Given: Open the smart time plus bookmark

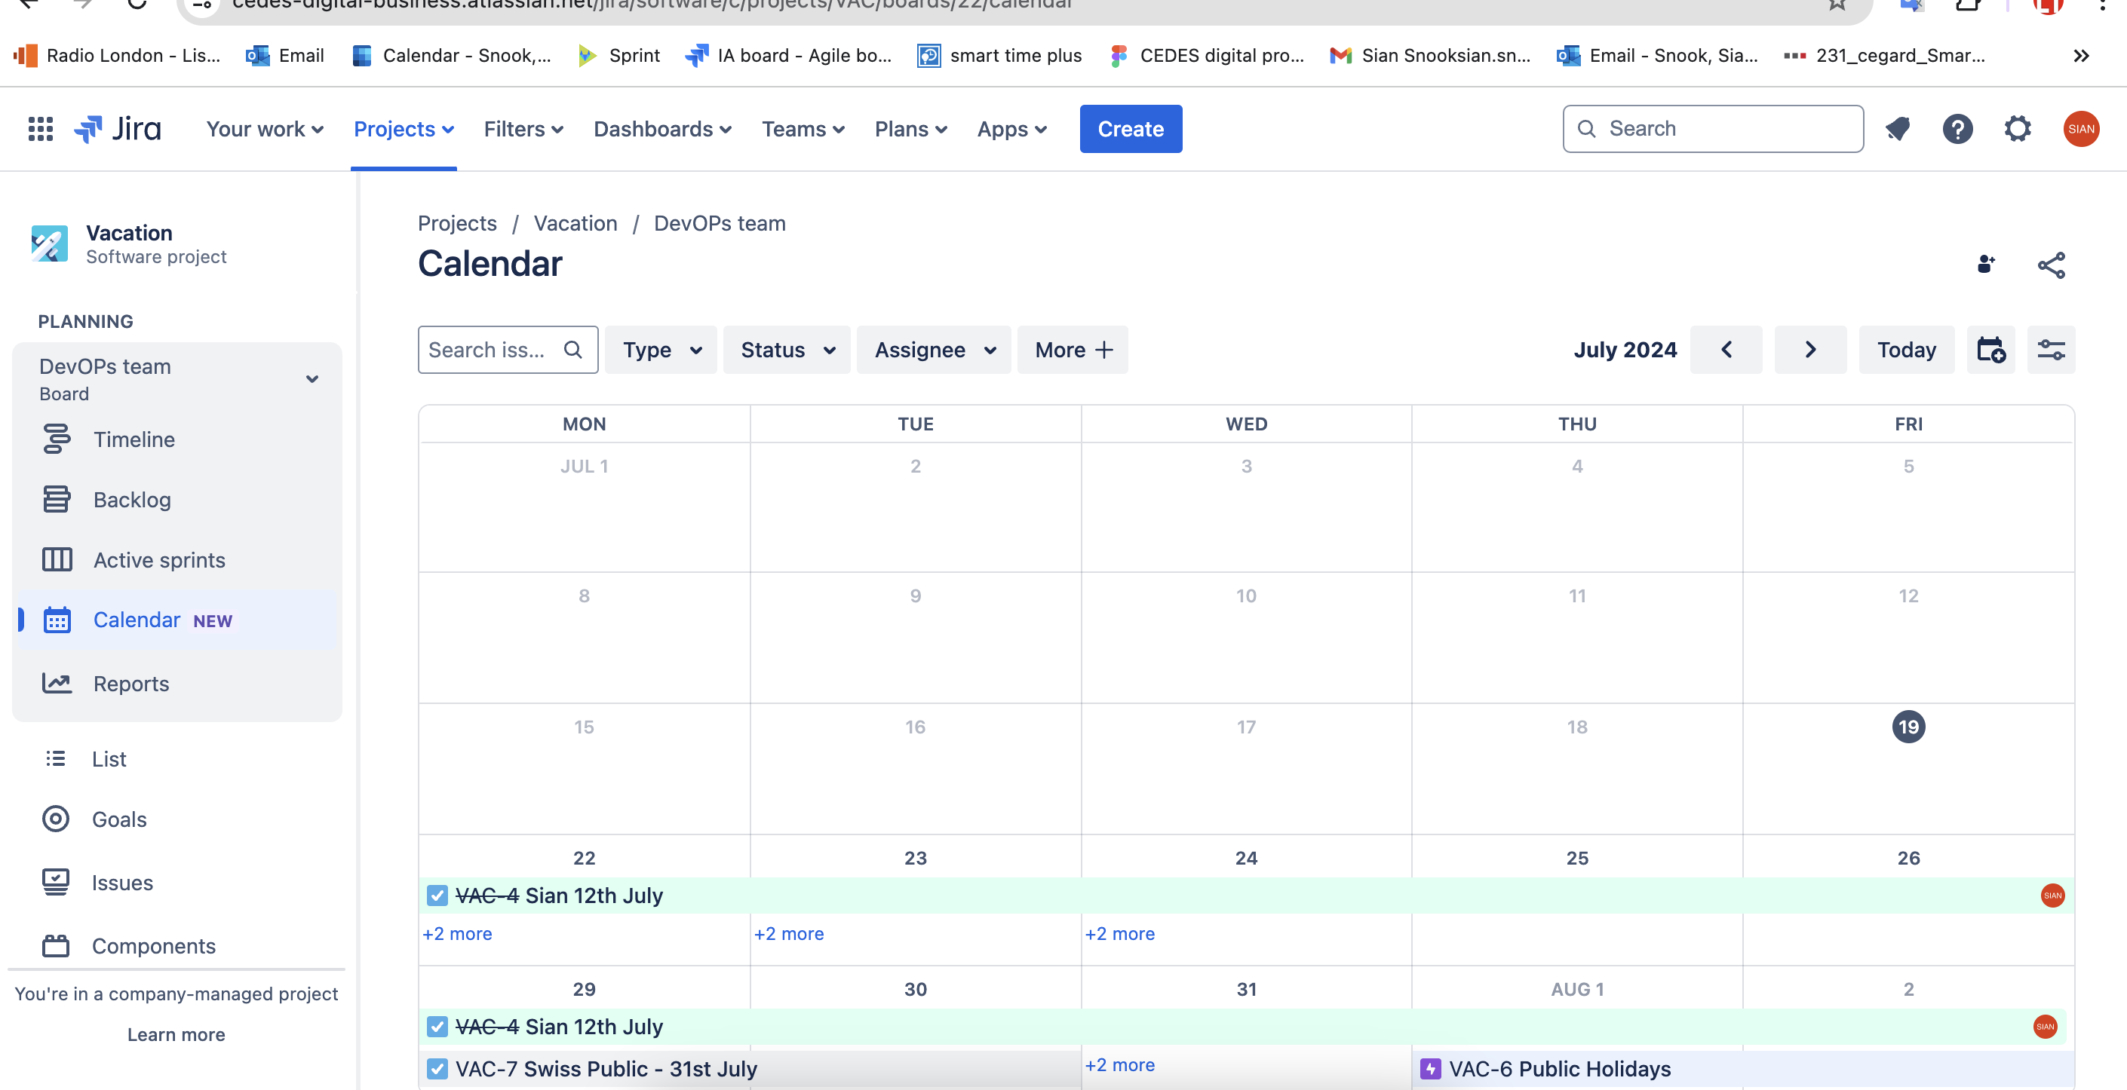Looking at the screenshot, I should coord(1000,55).
